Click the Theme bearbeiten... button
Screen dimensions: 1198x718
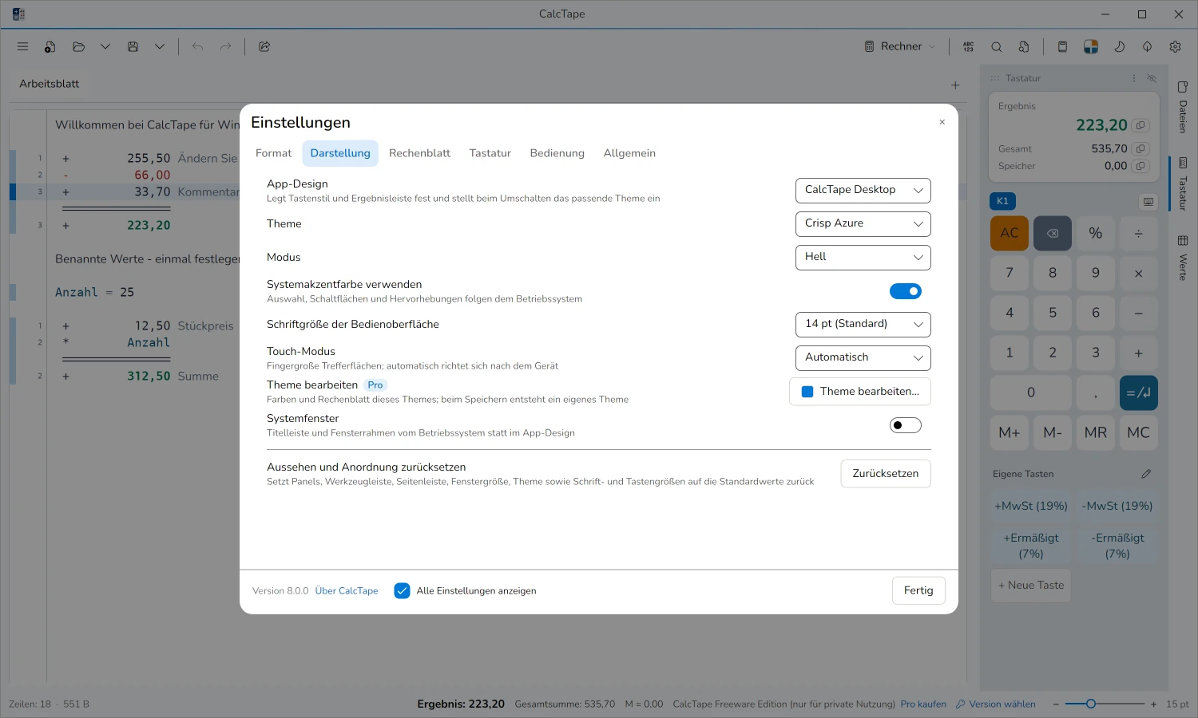click(860, 392)
